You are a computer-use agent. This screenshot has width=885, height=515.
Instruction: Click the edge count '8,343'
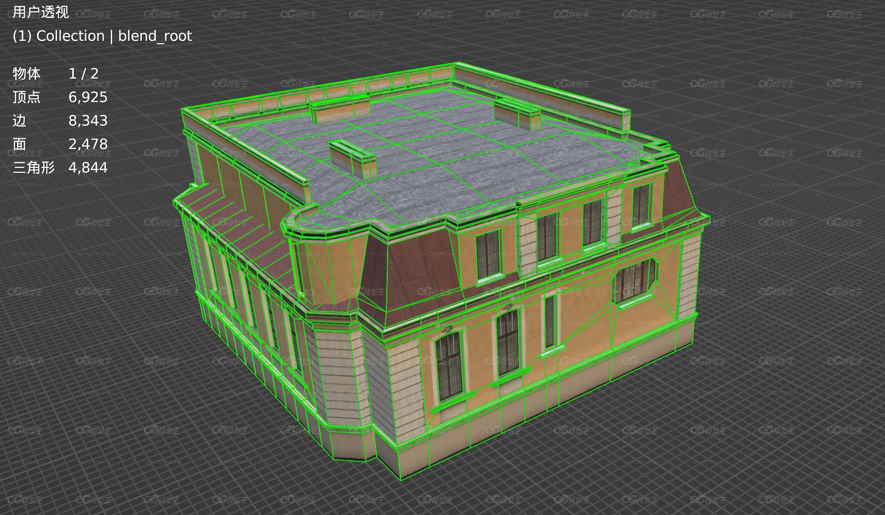(x=88, y=121)
